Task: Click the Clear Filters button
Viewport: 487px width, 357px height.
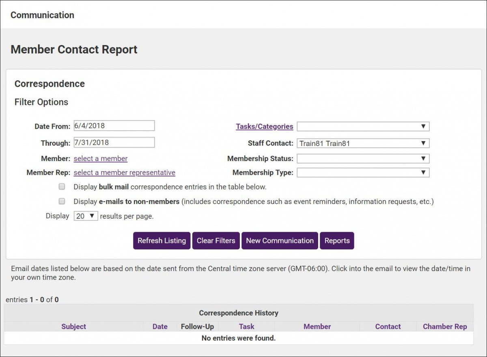Action: (216, 240)
